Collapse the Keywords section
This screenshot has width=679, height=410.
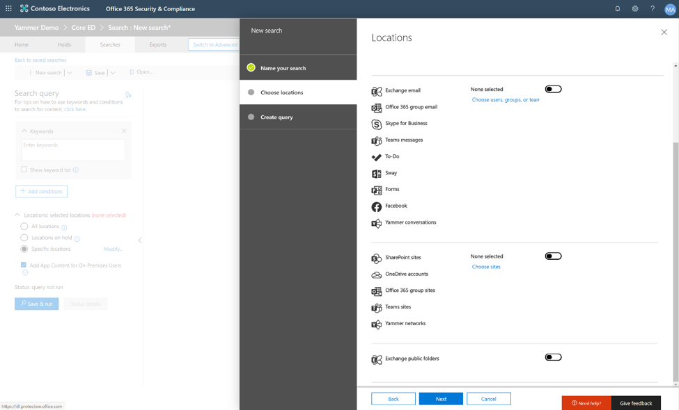pos(26,130)
